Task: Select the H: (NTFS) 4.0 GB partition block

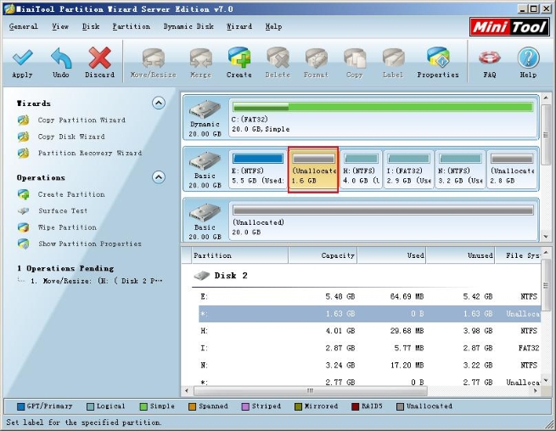Action: coord(361,170)
